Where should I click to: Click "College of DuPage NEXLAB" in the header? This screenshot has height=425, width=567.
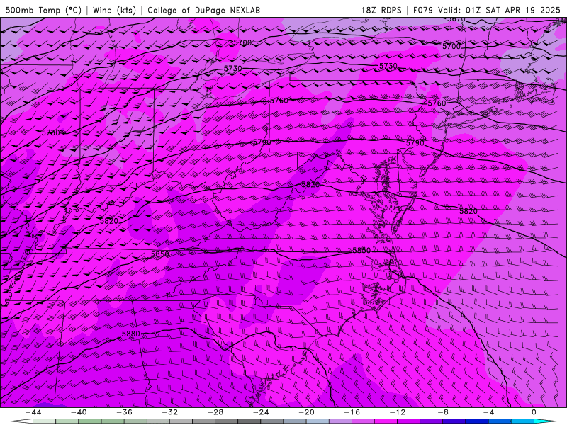pyautogui.click(x=203, y=10)
